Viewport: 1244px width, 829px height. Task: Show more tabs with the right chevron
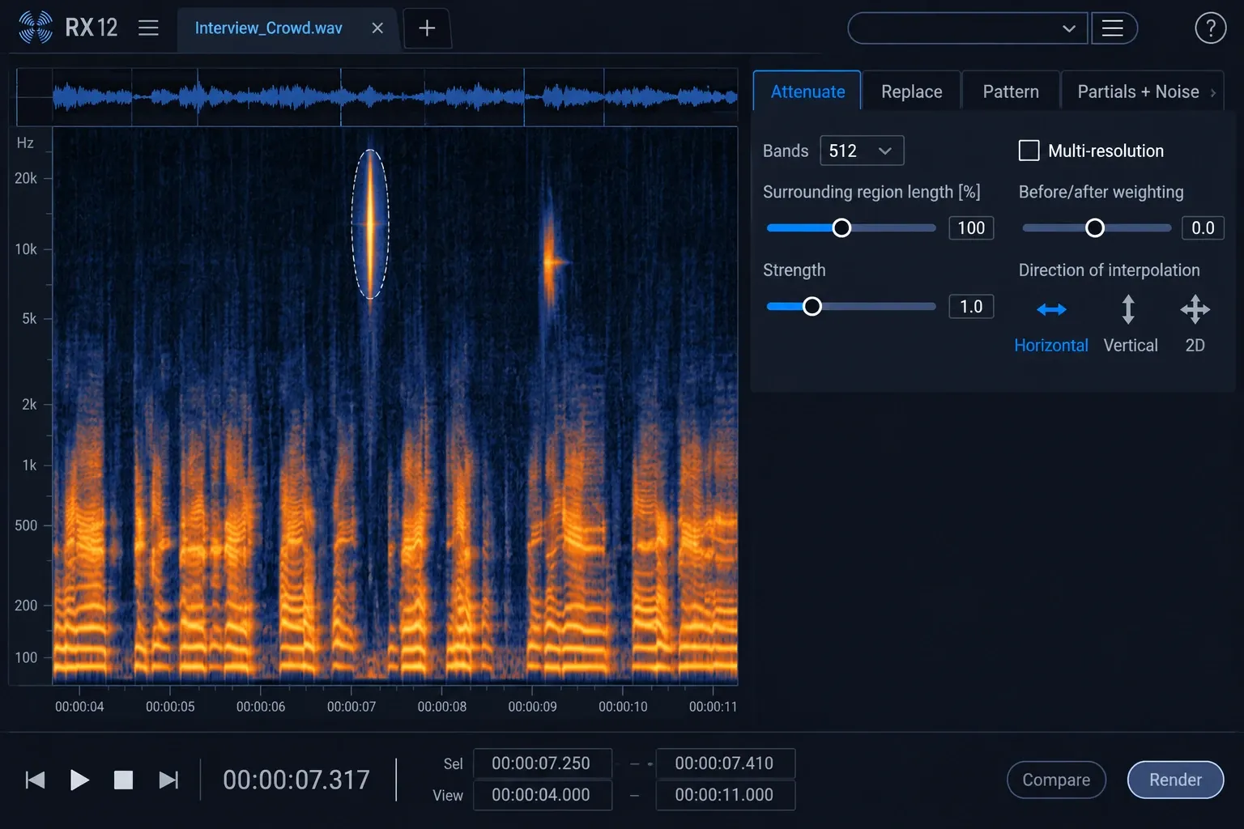(1213, 92)
